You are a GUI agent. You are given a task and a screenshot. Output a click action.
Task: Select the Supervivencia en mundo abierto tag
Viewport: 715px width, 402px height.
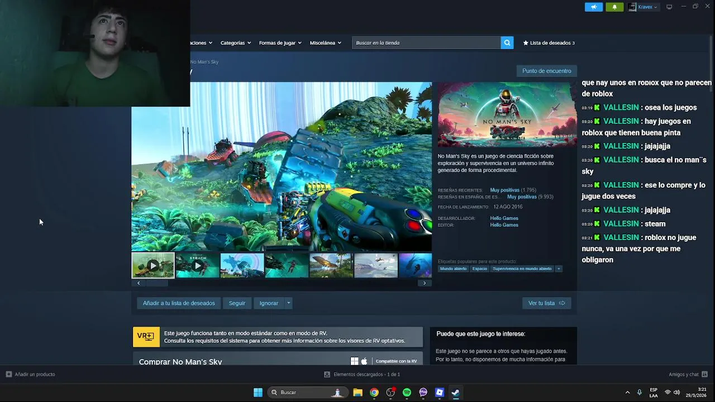point(522,269)
